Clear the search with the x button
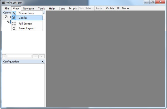167x109 pixels. coord(4,56)
